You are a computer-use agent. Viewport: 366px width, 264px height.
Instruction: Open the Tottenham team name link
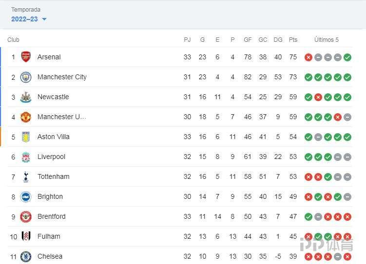click(53, 176)
